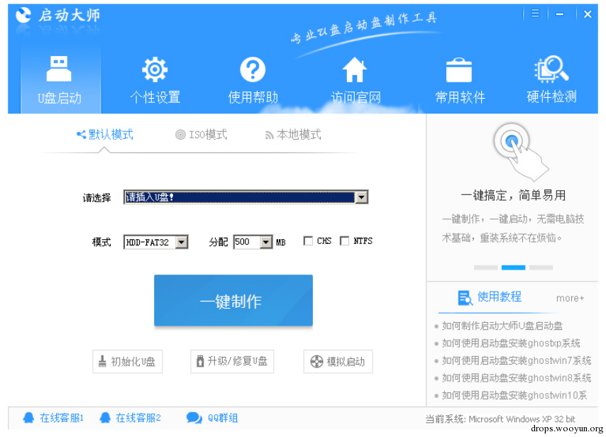The width and height of the screenshot is (606, 437).
Task: Click the 模拟启动 button
Action: point(338,361)
